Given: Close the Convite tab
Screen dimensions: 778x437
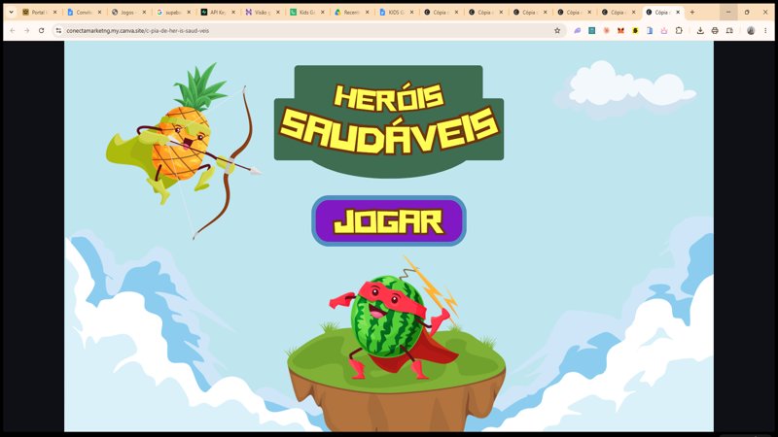Looking at the screenshot, I should [99, 12].
